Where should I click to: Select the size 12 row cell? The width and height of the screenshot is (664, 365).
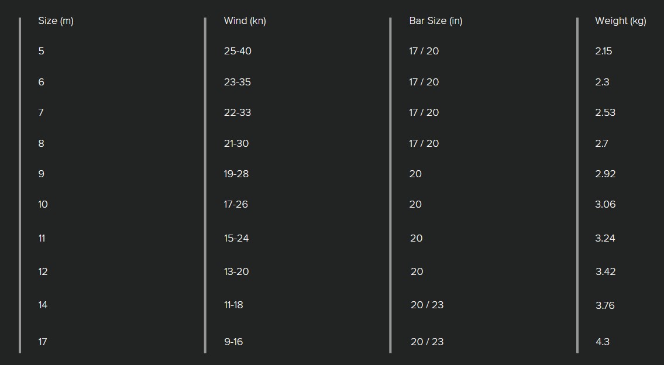[43, 272]
